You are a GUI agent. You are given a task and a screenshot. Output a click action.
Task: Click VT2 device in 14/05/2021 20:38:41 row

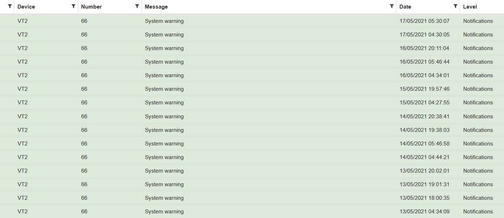click(x=23, y=117)
